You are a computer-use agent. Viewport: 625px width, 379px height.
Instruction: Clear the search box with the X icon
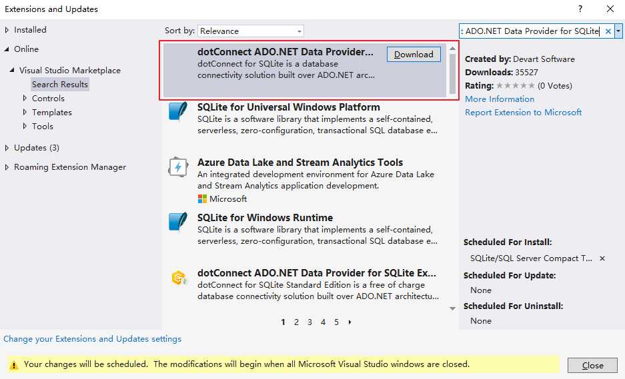(608, 31)
